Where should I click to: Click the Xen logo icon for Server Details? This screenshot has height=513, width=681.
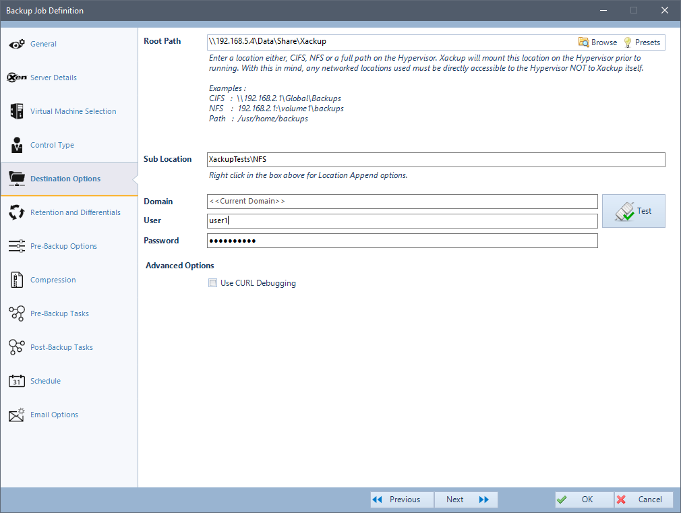(17, 78)
